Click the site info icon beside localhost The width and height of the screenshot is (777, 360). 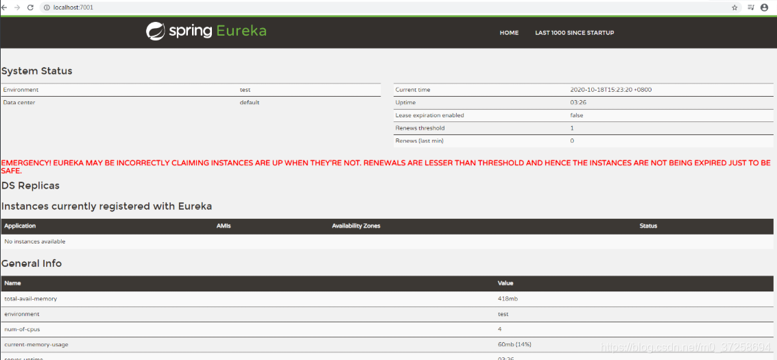pyautogui.click(x=47, y=8)
